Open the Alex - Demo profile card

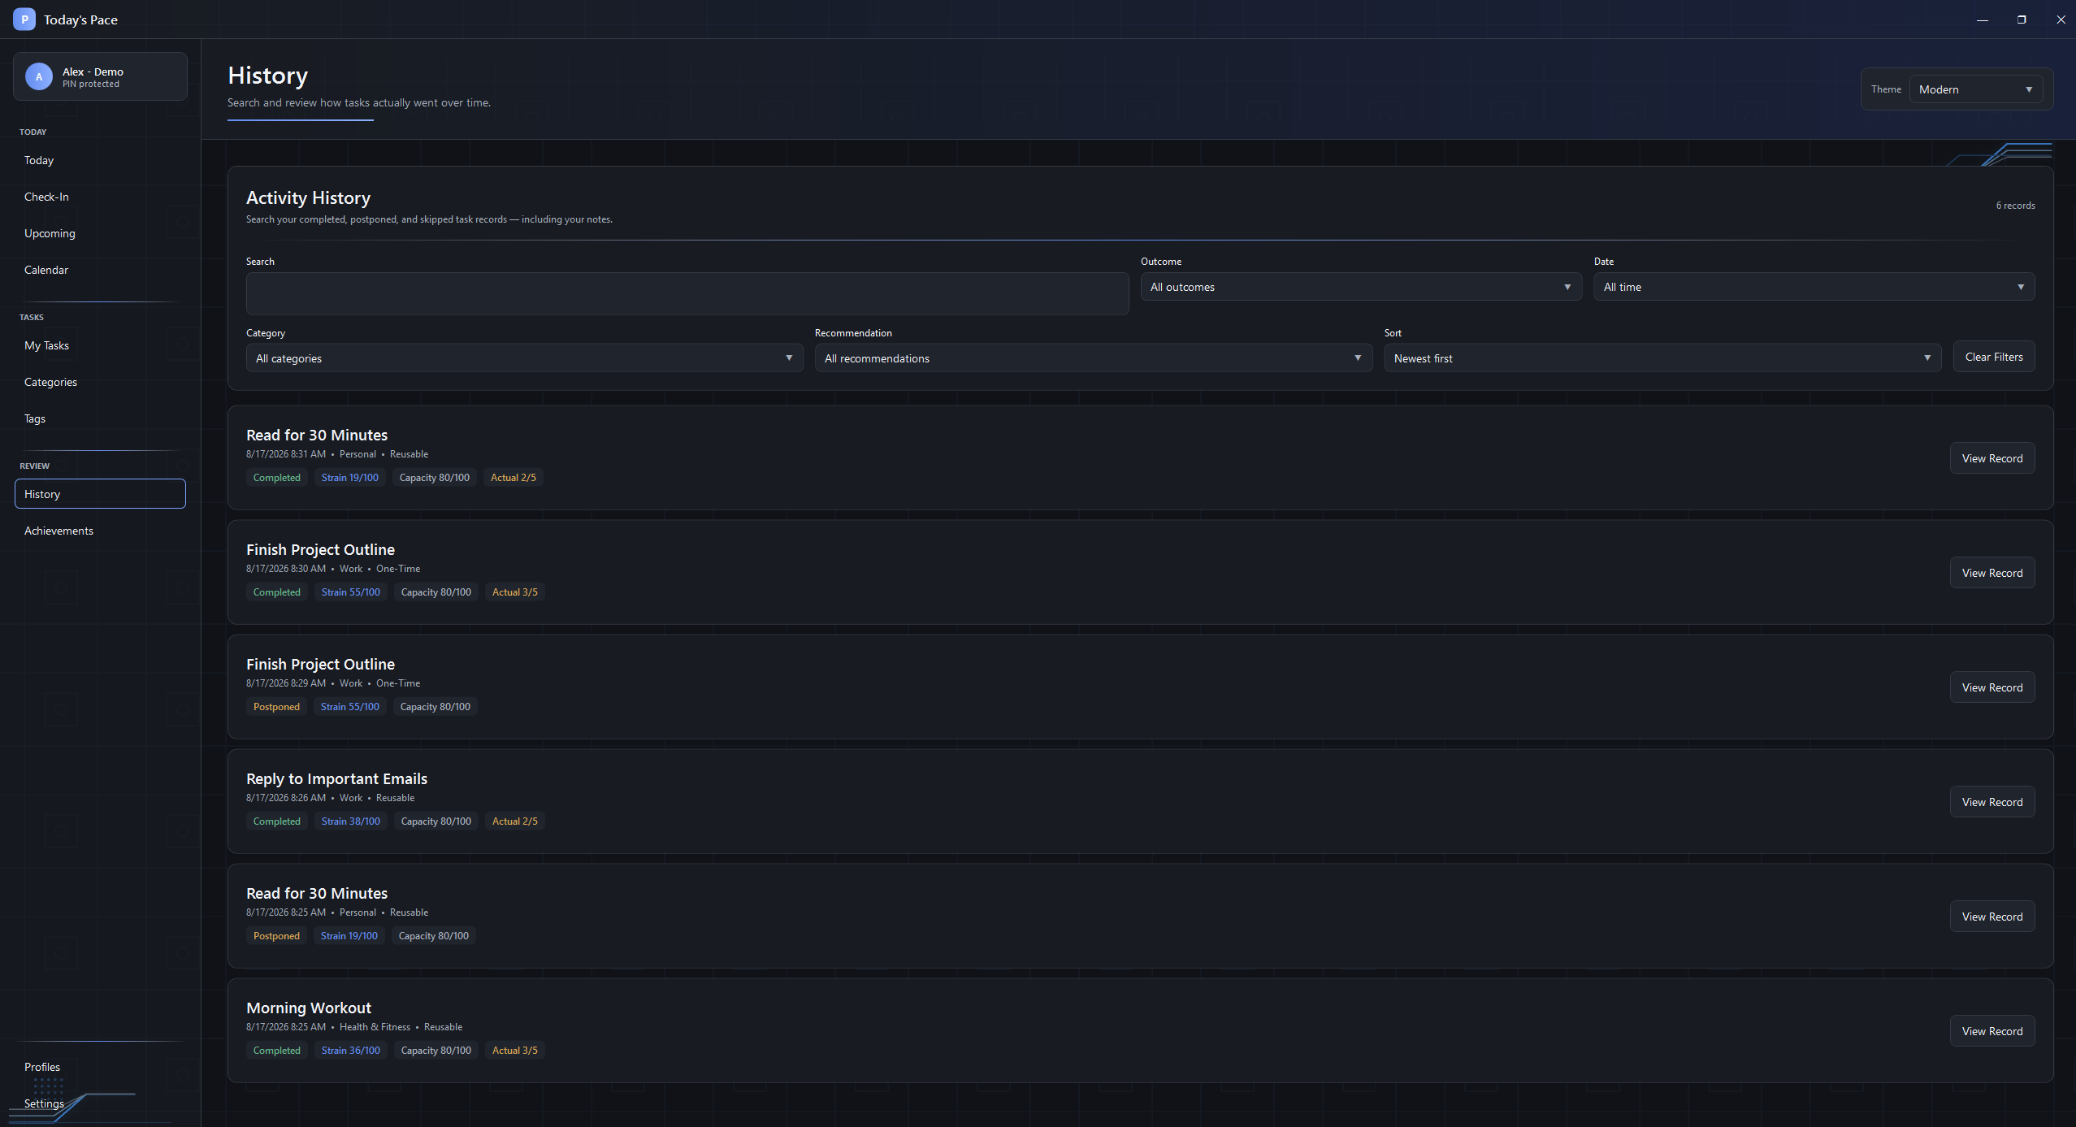point(100,77)
